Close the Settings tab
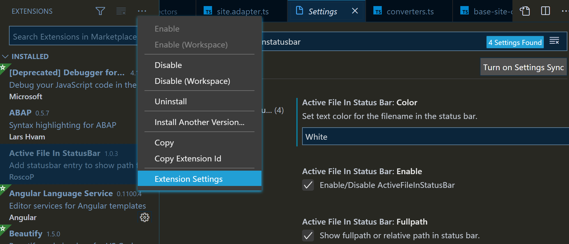The width and height of the screenshot is (569, 244). 355,11
